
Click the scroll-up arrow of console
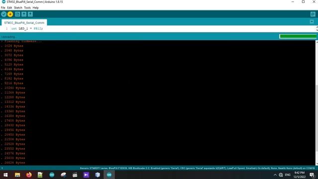[x=317, y=42]
